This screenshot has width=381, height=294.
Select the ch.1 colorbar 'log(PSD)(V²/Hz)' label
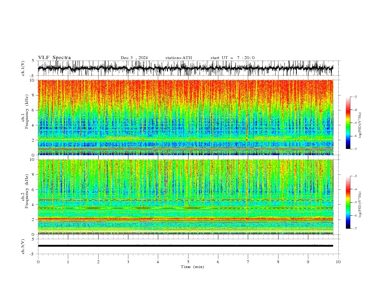360,125
